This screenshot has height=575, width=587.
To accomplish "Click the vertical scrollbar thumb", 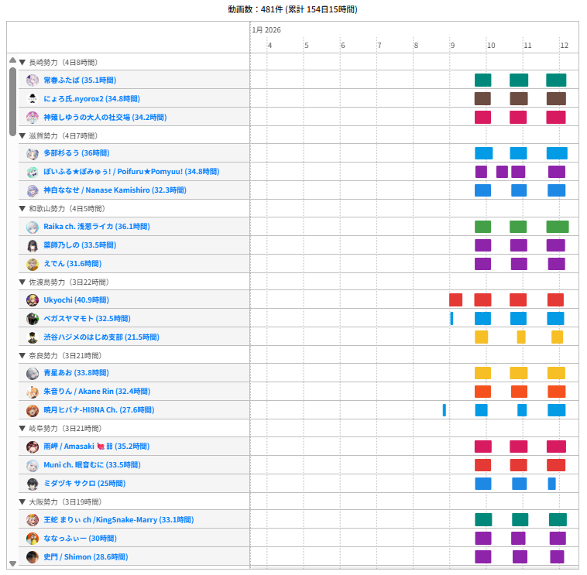I will click(12, 101).
